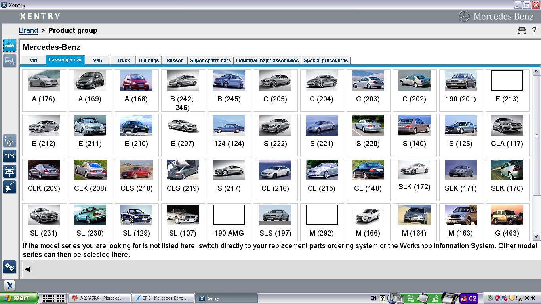Image resolution: width=541 pixels, height=304 pixels.
Task: Click the vehicle selection car icon in sidebar
Action: pyautogui.click(x=10, y=46)
